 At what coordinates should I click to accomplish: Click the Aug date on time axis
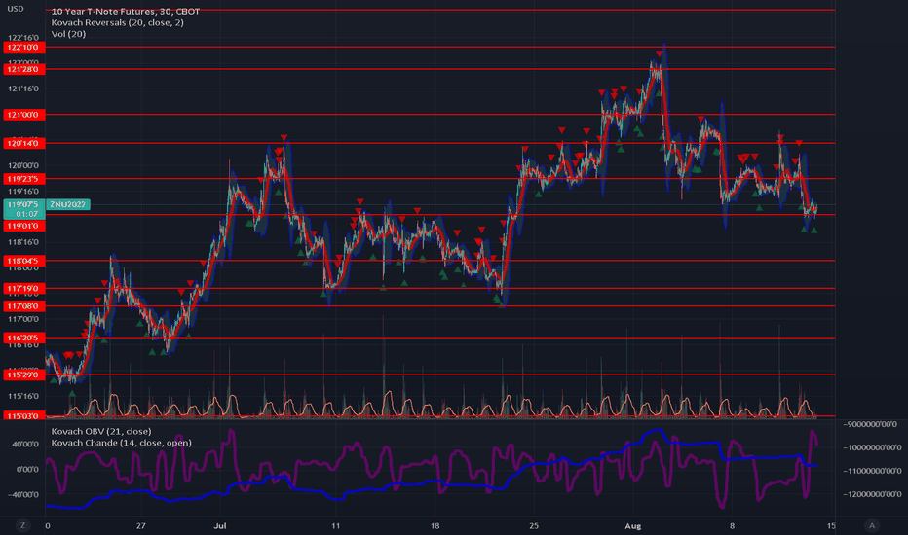(x=633, y=525)
